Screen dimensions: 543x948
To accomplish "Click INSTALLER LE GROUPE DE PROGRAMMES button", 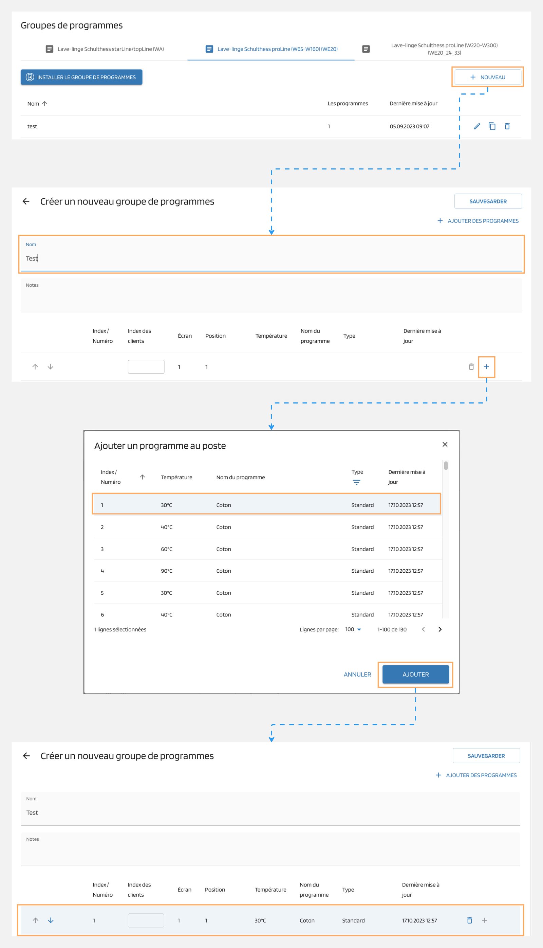I will 81,77.
